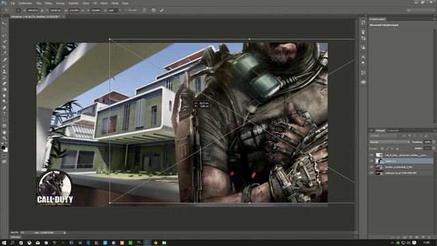Open the layer filter kind dropdown
The width and height of the screenshot is (437, 246).
[x=382, y=136]
